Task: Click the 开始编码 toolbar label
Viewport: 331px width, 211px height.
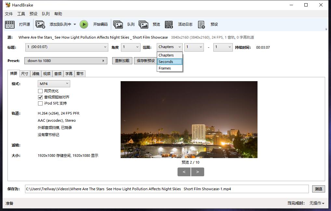Action: coord(100,24)
